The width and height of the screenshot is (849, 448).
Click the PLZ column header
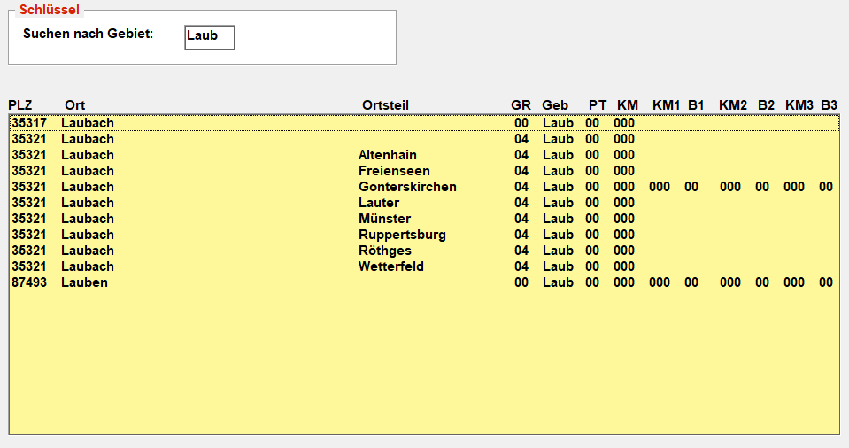20,105
